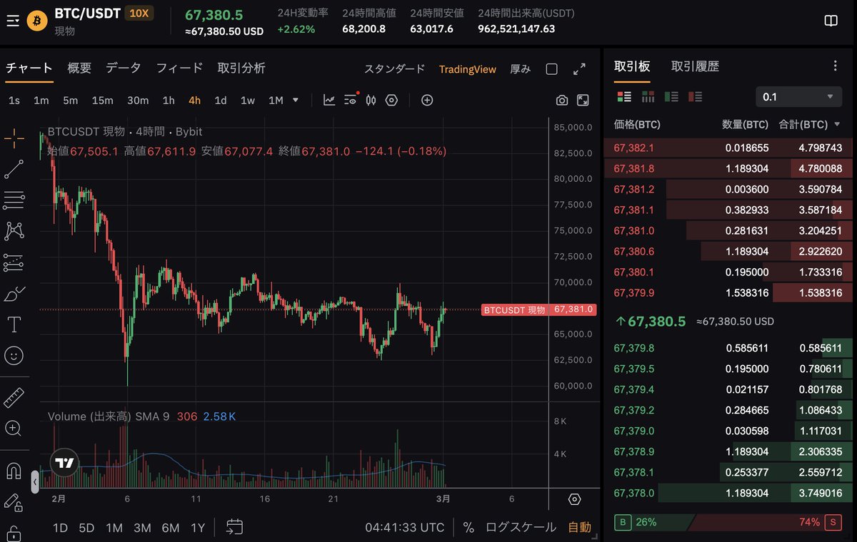This screenshot has width=857, height=542.
Task: Open the indicators icon with the red dot
Action: coord(351,100)
